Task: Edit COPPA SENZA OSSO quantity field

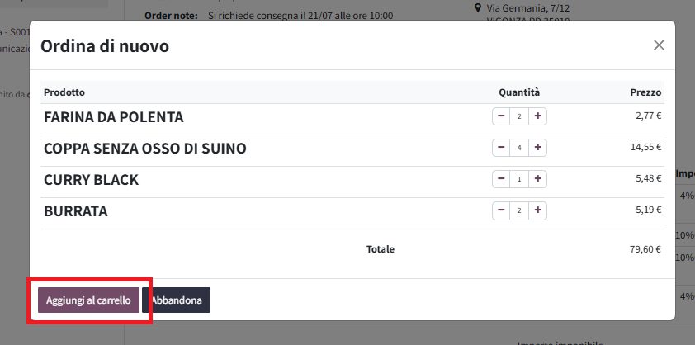Action: pos(519,148)
